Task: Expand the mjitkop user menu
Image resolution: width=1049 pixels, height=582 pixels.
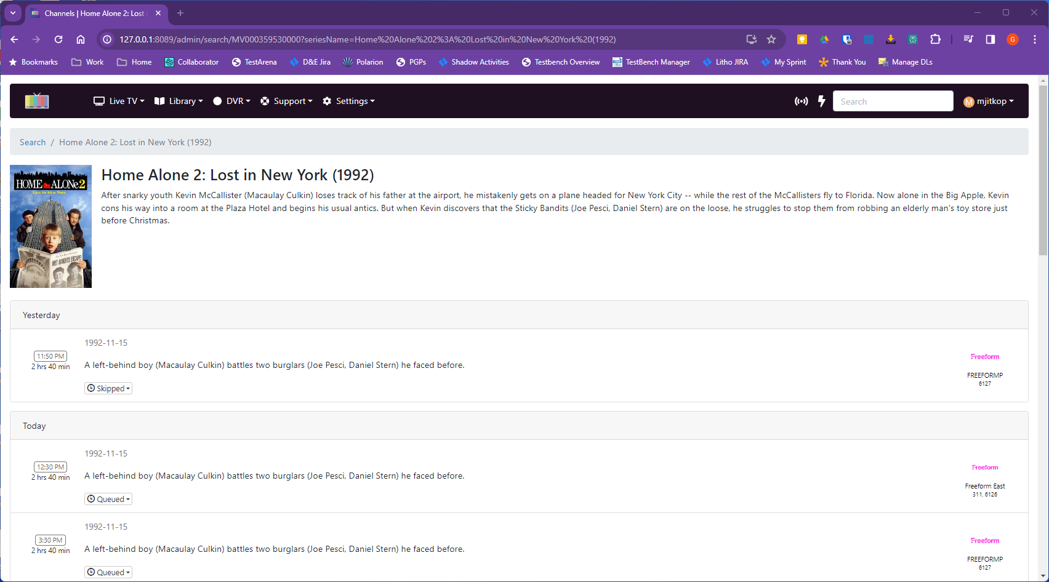Action: tap(989, 102)
